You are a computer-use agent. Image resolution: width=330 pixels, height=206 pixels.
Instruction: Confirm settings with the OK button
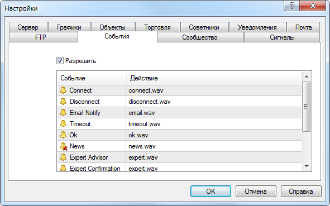[x=211, y=191]
